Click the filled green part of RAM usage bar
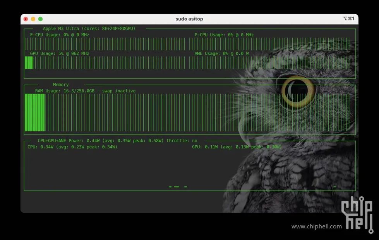Screen dimensions: 379x240 click(35, 112)
